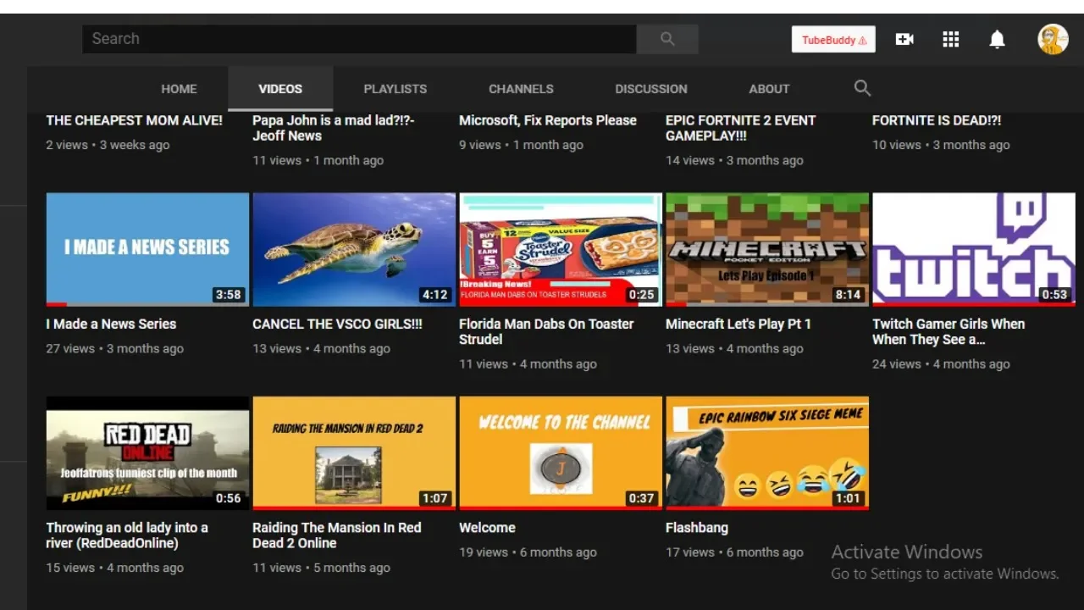Select the VIDEOS tab

(280, 89)
